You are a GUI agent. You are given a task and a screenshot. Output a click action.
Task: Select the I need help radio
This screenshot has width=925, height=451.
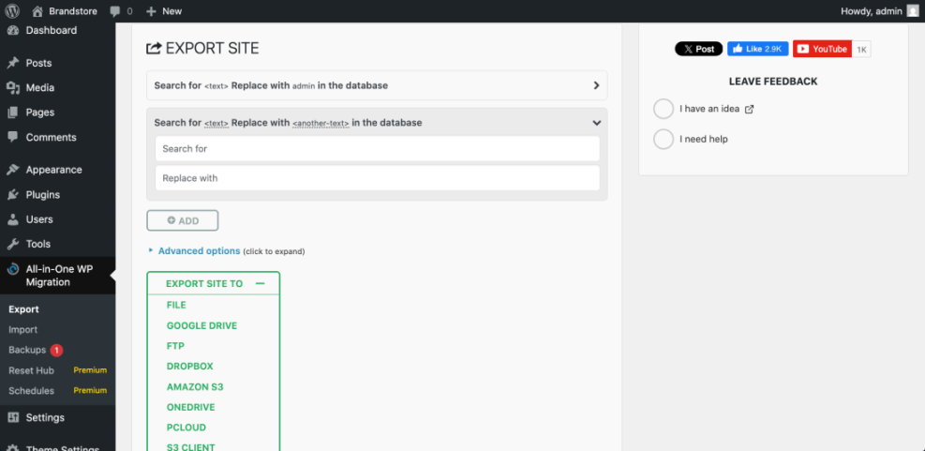click(x=664, y=140)
